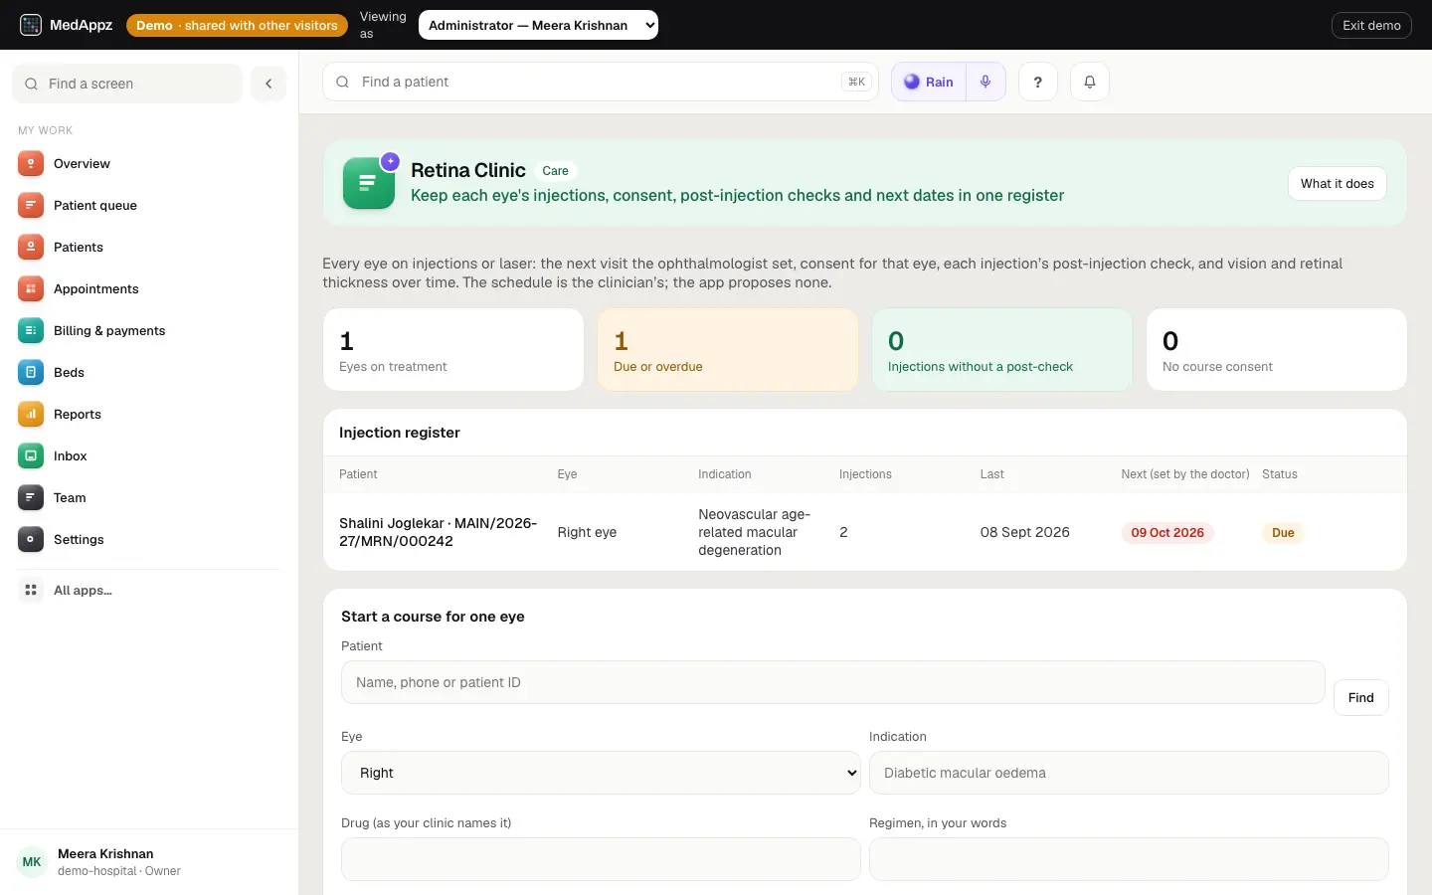Open the All apps grid icon
The width and height of the screenshot is (1432, 895).
31,590
